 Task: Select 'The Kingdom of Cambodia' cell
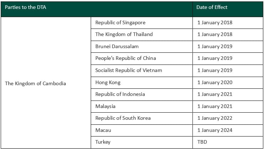[35, 83]
